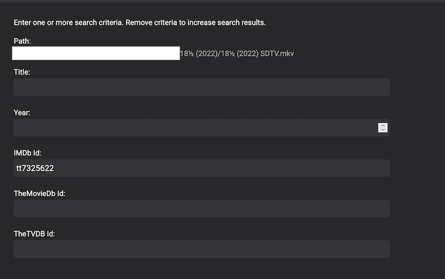
Task: Click the blacked-out portion of the path
Action: tap(96, 53)
